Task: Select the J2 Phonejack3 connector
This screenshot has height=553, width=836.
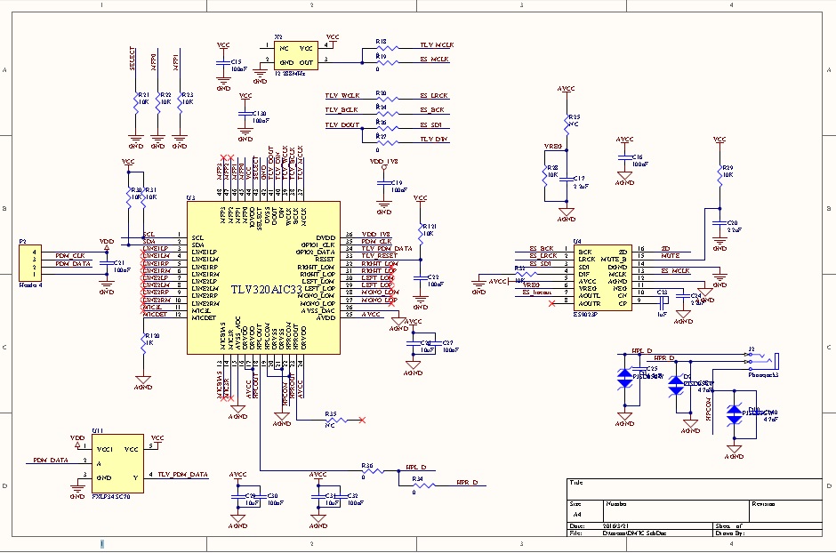Action: (763, 361)
